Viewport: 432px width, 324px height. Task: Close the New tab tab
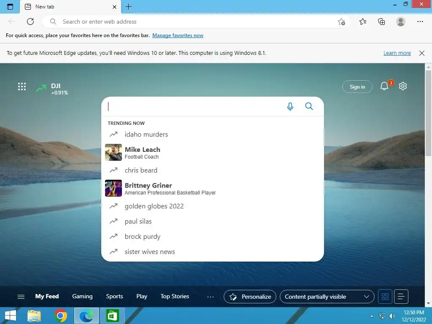click(115, 7)
